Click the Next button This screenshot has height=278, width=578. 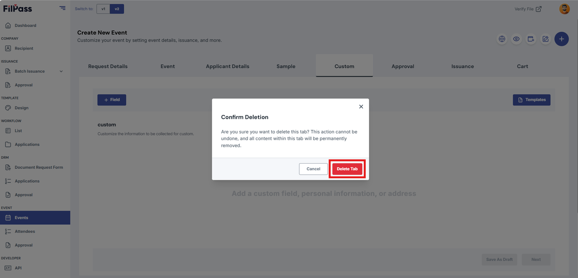(x=536, y=259)
